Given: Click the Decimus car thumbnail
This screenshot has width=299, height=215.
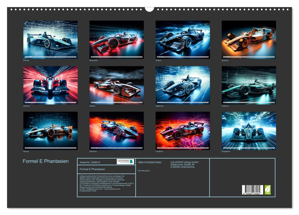Looking at the screenshot, I should click(116, 131).
